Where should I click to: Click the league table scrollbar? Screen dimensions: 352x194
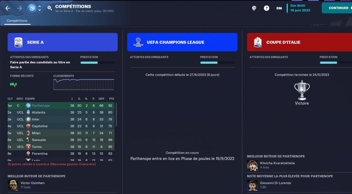pos(116,114)
